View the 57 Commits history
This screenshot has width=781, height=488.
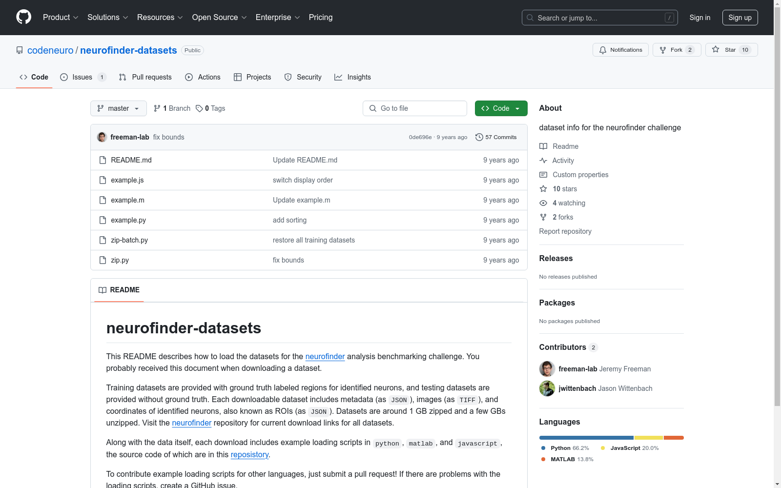point(496,137)
